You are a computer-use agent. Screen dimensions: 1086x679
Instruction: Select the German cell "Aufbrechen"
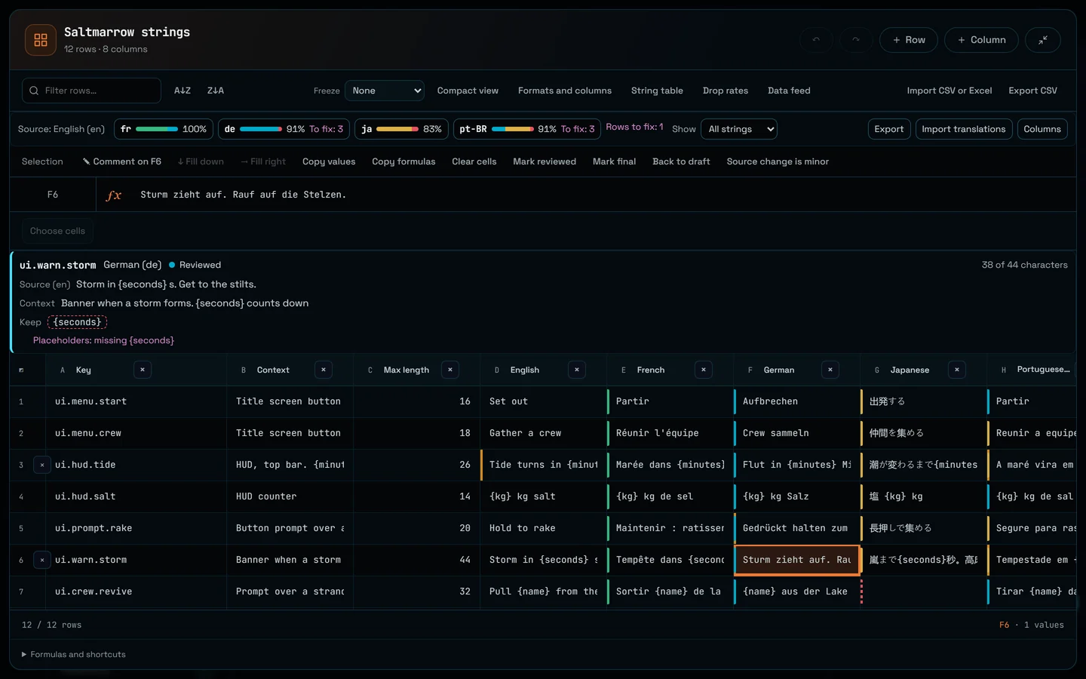coord(797,401)
